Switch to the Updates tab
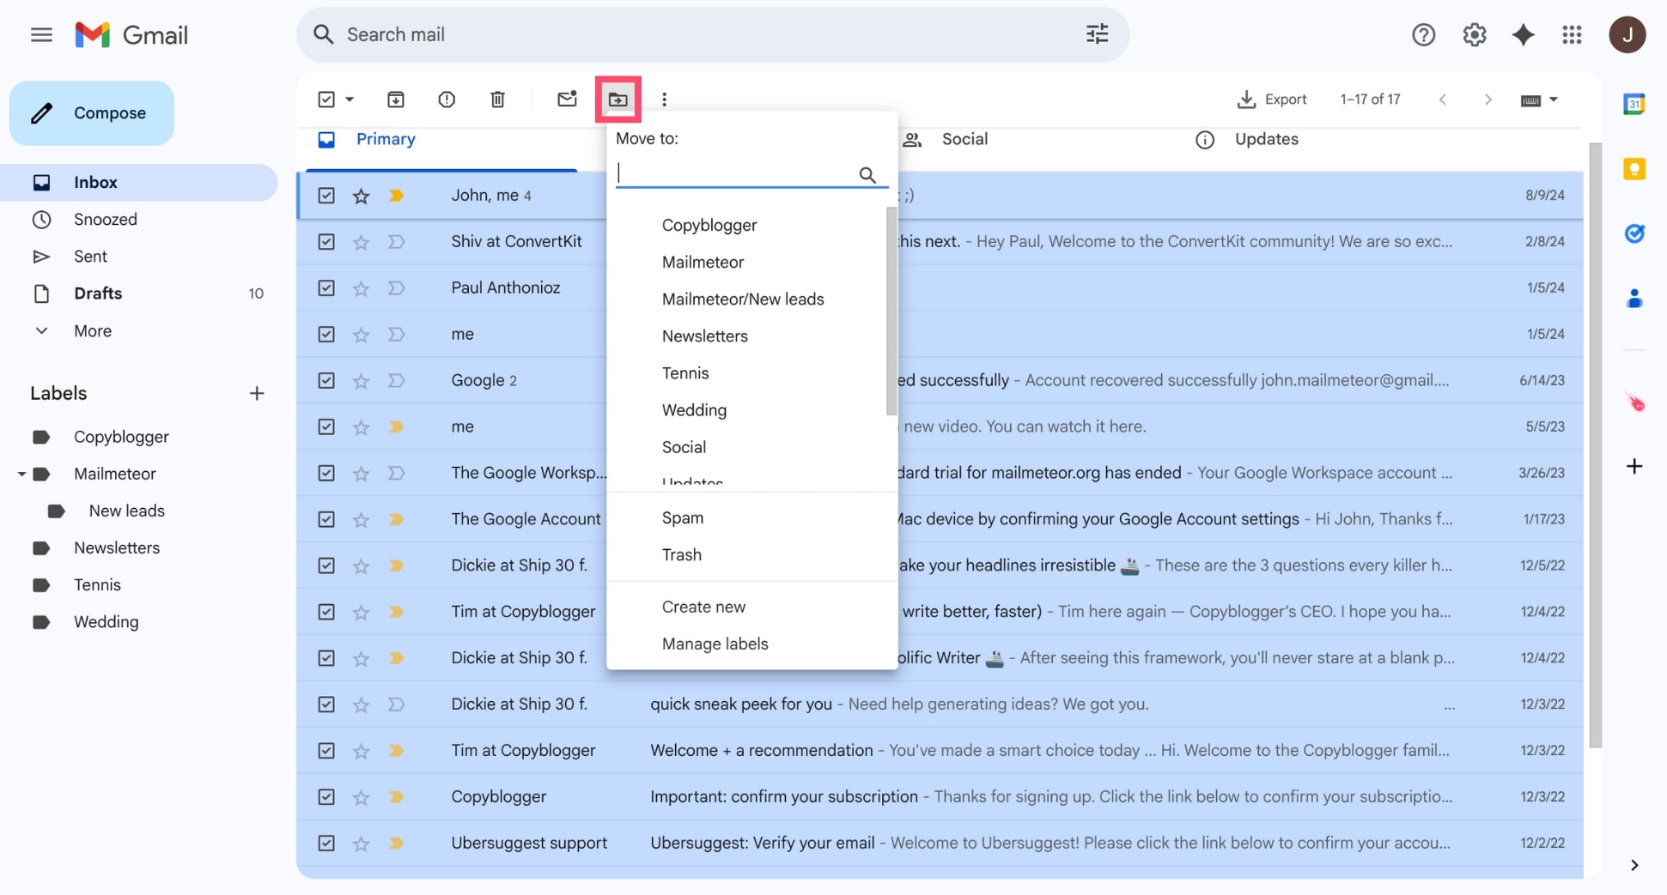The image size is (1667, 895). 1266,139
